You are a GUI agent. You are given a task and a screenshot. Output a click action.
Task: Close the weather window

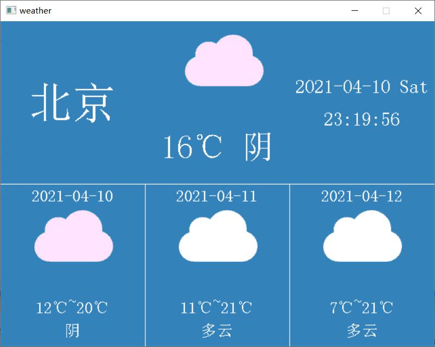[x=418, y=11]
